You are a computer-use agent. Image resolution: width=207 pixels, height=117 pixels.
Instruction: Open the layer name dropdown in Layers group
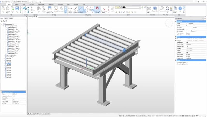pyautogui.click(x=140, y=8)
